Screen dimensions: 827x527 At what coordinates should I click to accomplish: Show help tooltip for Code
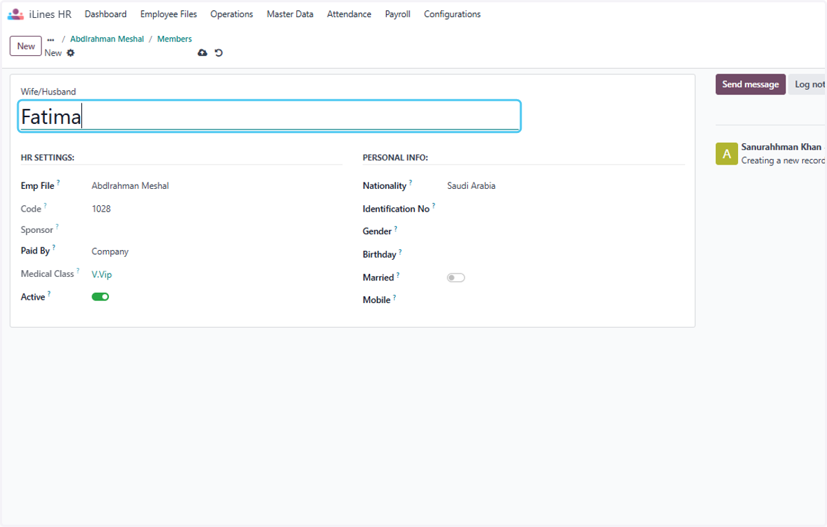point(45,205)
